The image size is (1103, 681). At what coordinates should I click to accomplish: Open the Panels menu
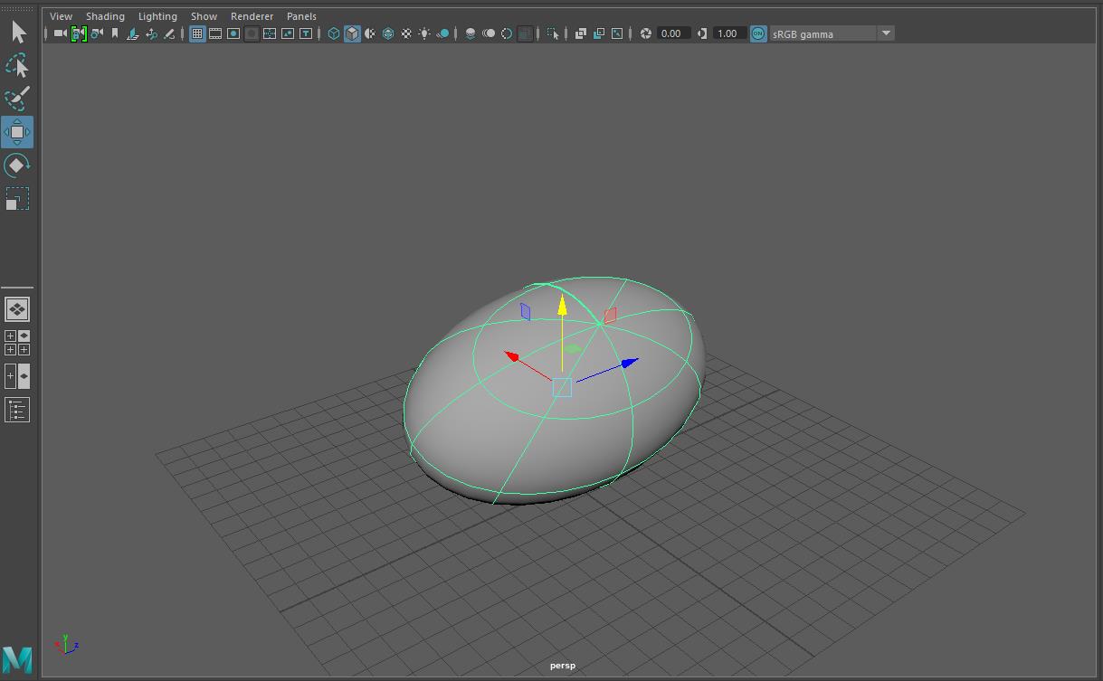[x=301, y=16]
